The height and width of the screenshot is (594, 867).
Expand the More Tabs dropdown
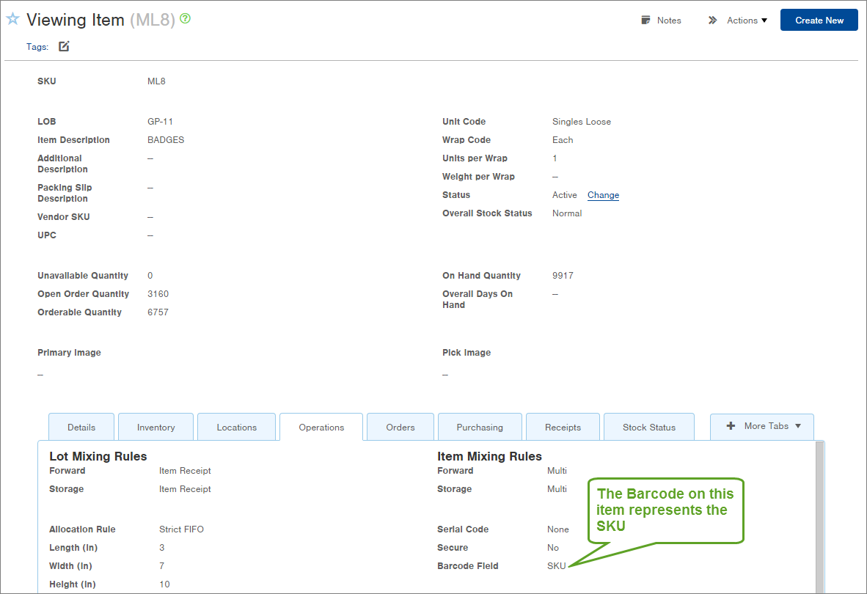[762, 426]
